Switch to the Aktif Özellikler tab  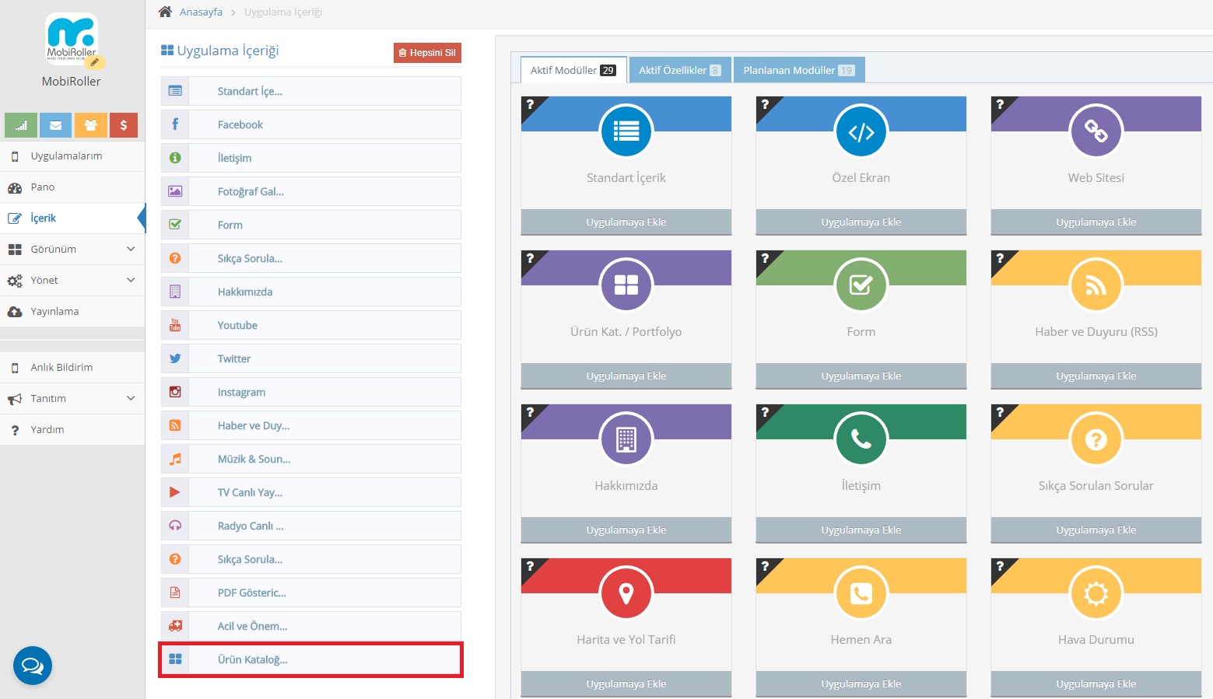click(x=680, y=70)
